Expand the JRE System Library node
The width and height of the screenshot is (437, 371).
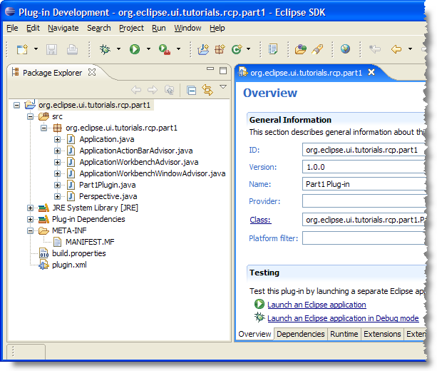(x=31, y=208)
